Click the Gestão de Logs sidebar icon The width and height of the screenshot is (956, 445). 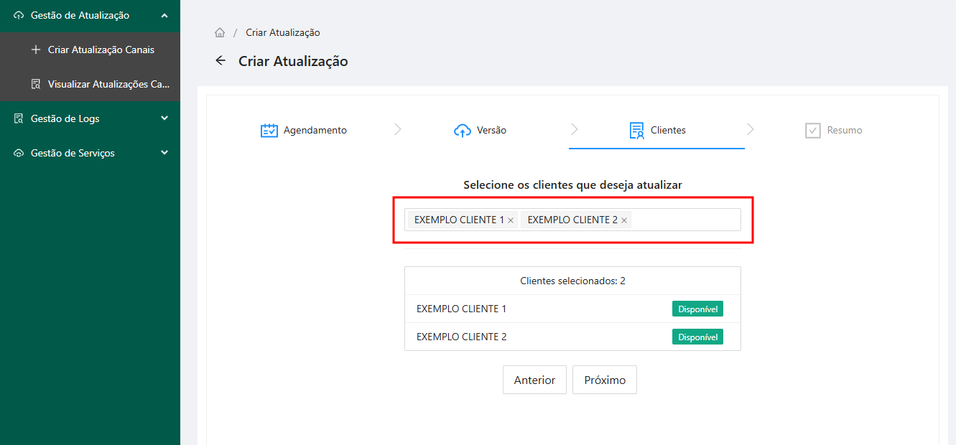19,118
